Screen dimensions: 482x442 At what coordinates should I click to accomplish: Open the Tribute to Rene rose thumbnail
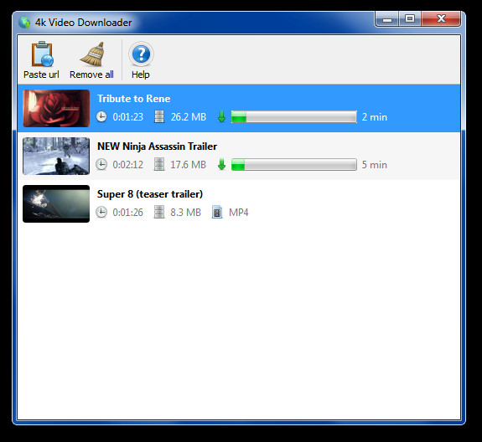(x=56, y=108)
